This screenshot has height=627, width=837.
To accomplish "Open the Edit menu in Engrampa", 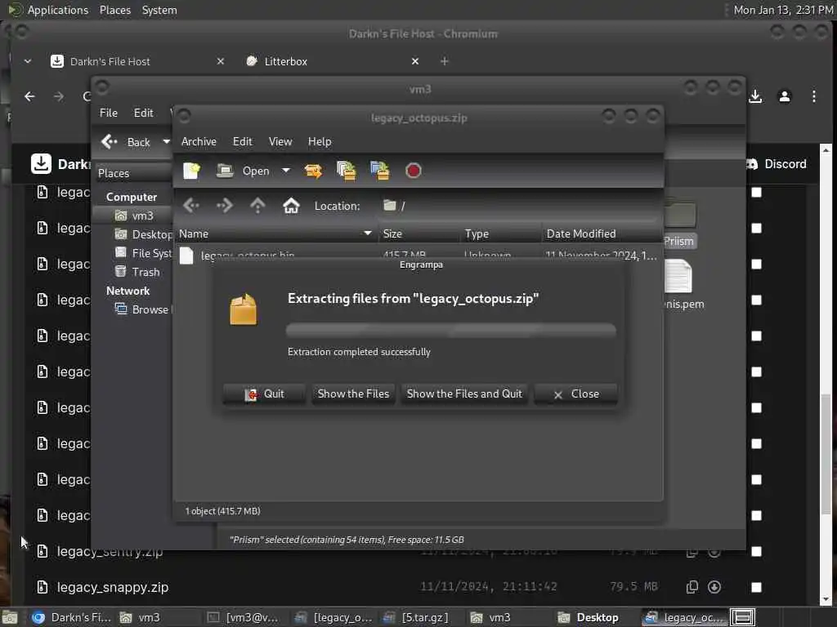I will (x=242, y=141).
